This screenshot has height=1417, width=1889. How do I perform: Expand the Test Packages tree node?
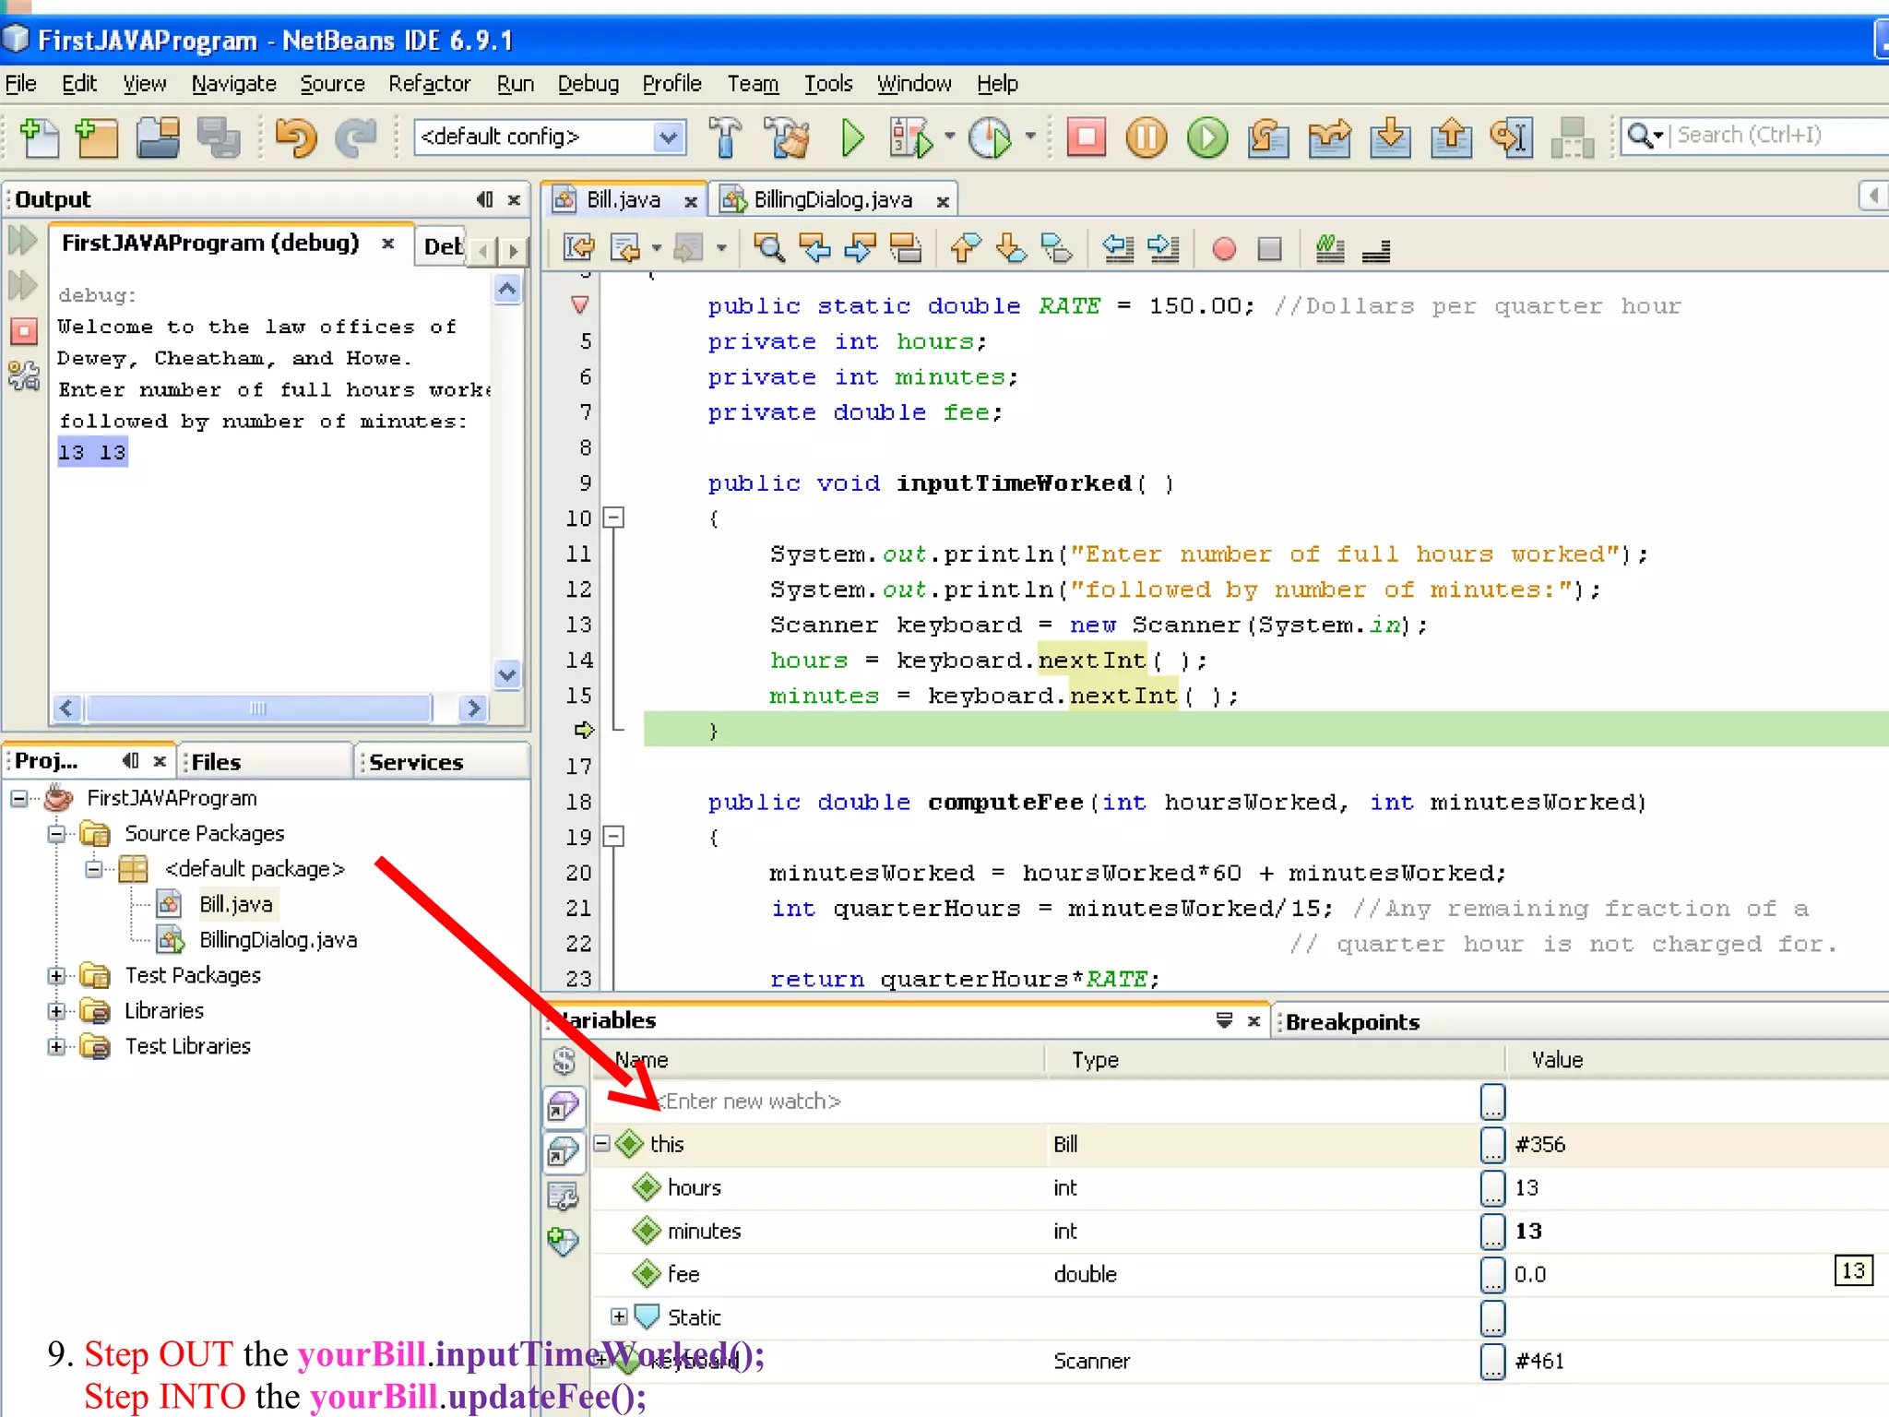57,975
